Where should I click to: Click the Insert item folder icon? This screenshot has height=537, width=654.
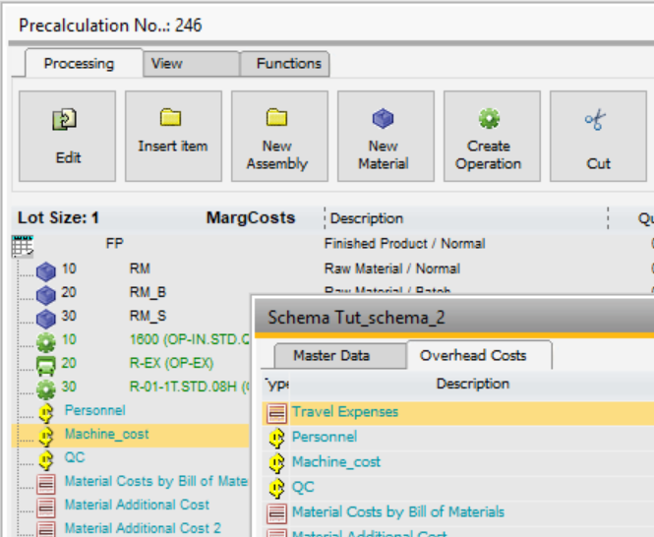point(172,119)
